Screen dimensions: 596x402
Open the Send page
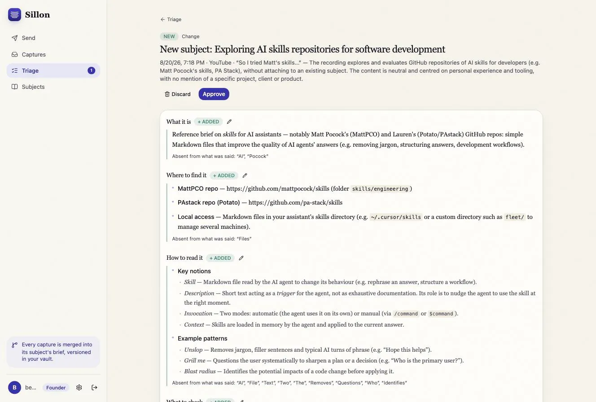(53, 38)
